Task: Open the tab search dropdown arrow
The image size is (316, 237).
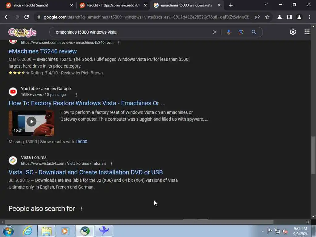Action: click(x=266, y=4)
